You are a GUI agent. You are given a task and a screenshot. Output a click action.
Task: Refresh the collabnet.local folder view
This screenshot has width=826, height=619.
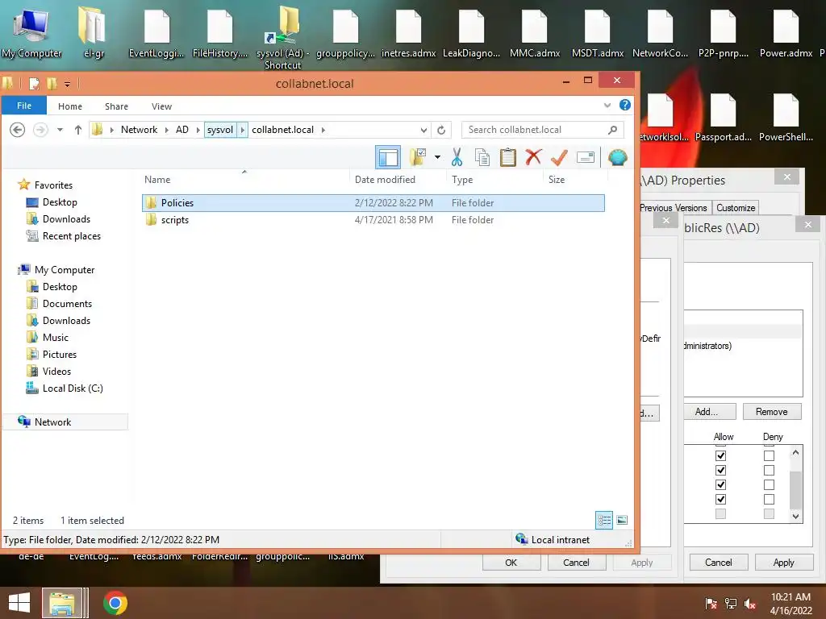point(441,130)
